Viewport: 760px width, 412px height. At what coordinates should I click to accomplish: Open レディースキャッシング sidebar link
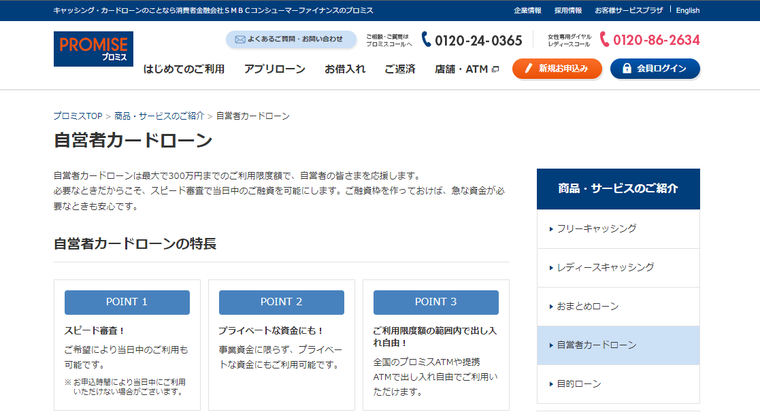tap(618, 268)
